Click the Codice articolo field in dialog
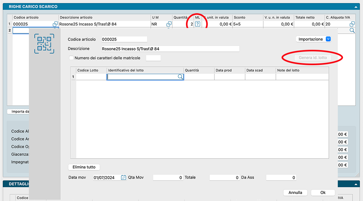This screenshot has height=201, width=363. [124, 39]
